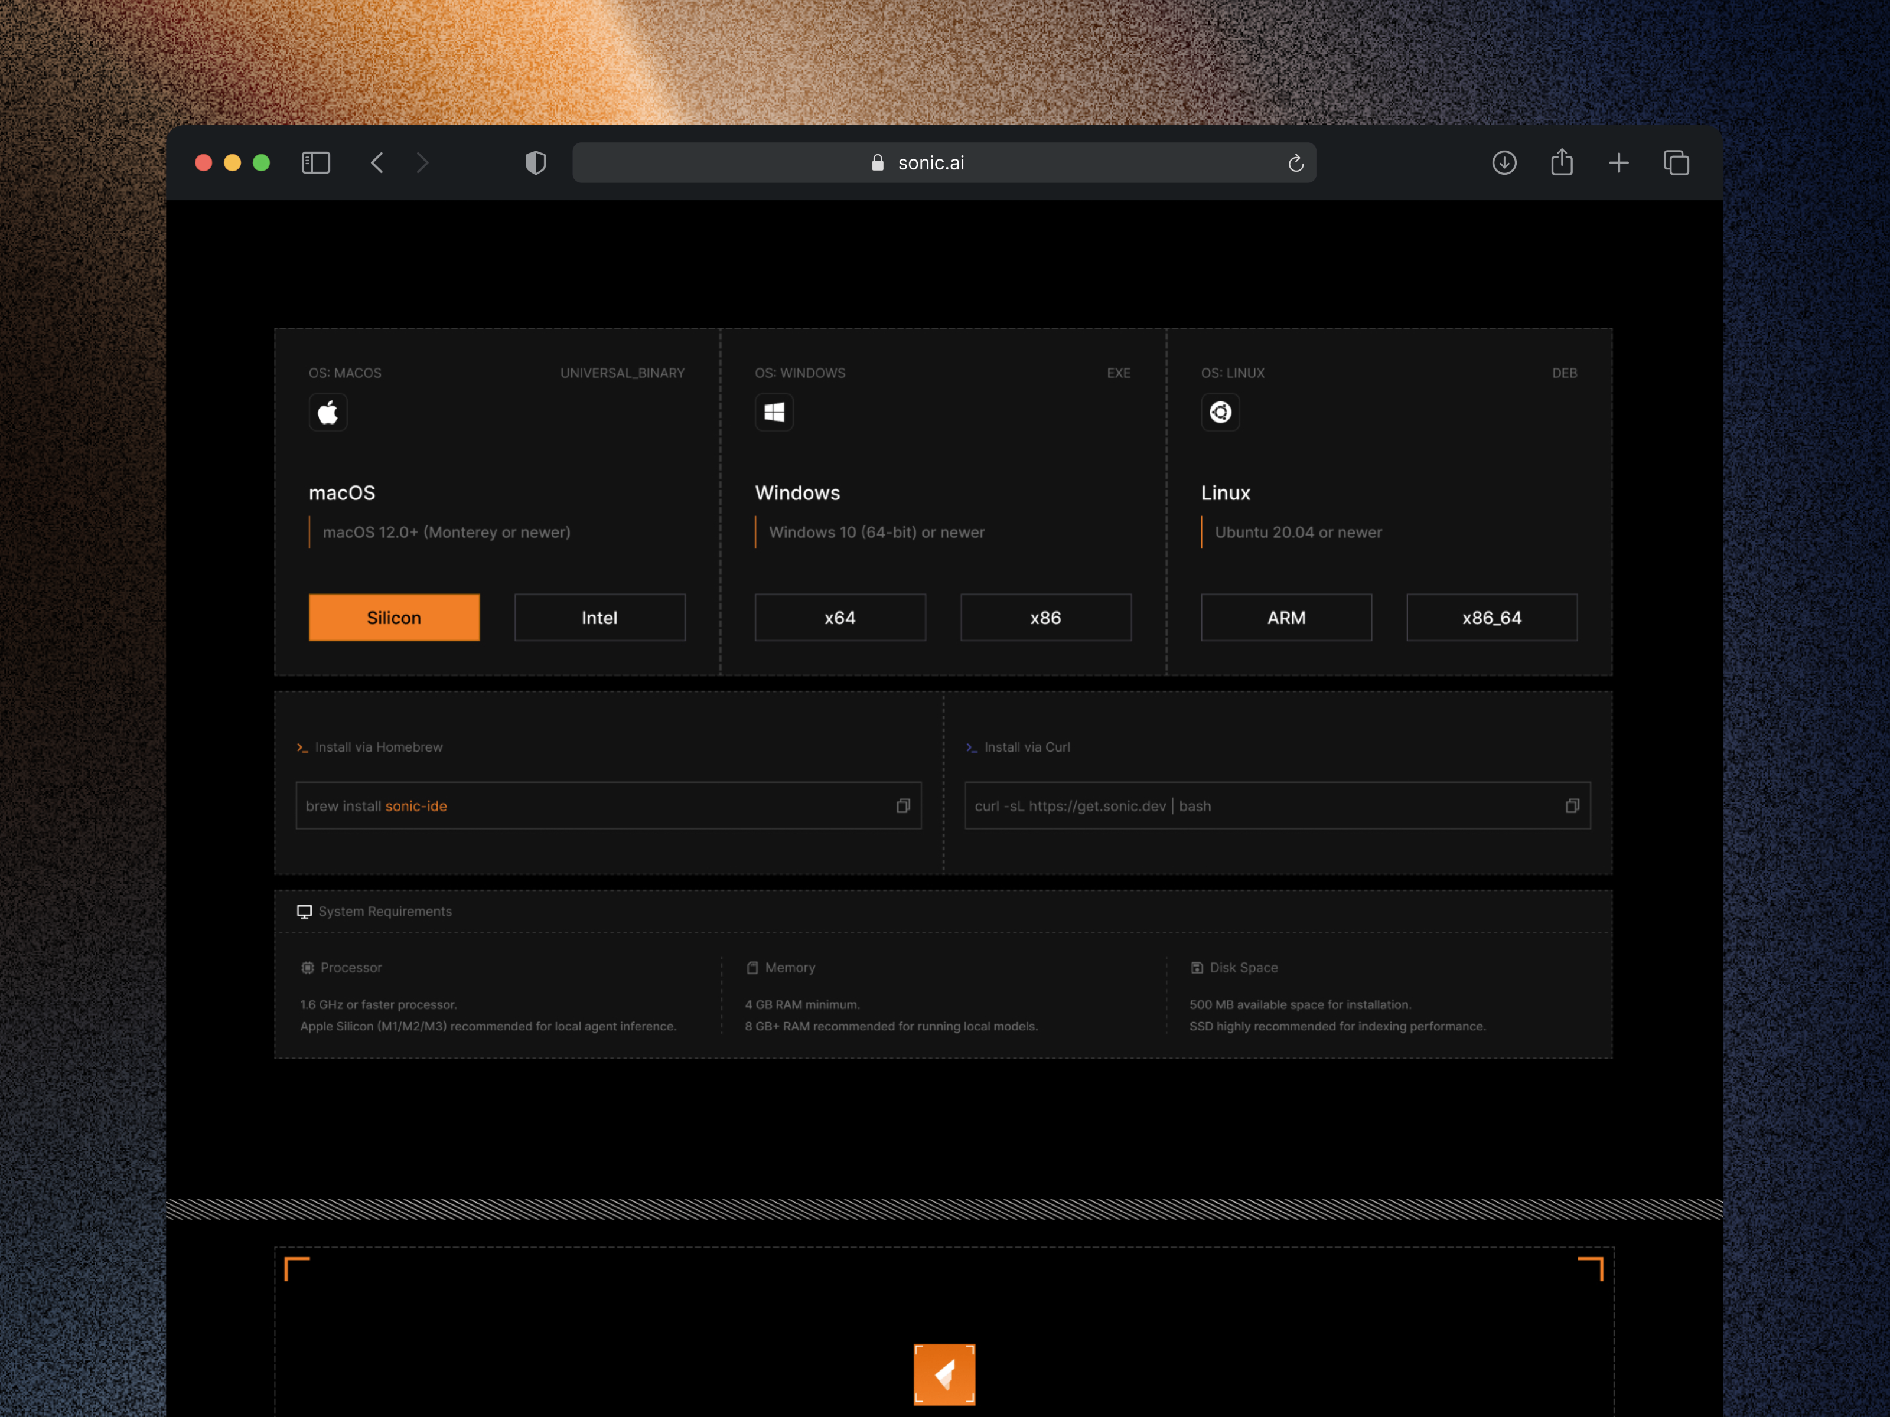The width and height of the screenshot is (1890, 1417).
Task: Go forward to the next page
Action: point(422,162)
